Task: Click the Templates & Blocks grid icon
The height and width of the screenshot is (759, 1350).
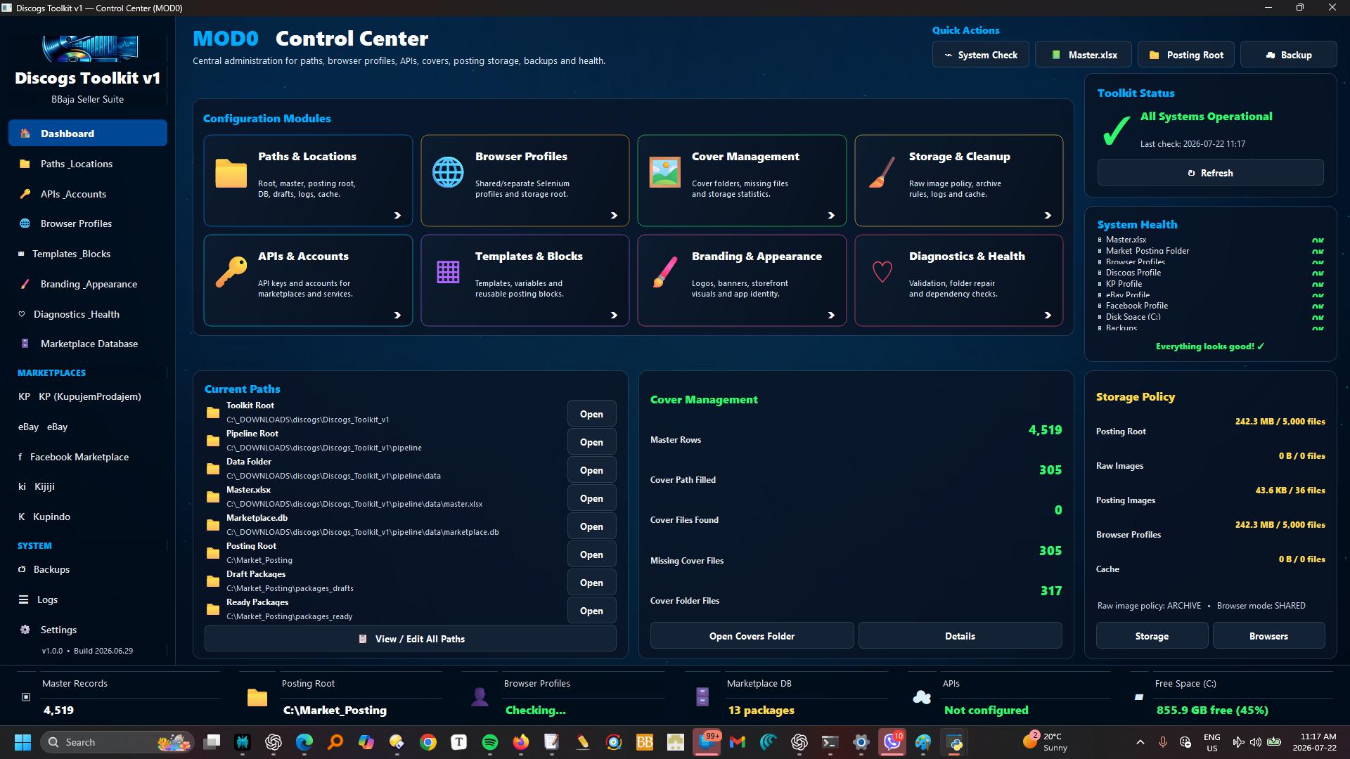Action: 448,272
